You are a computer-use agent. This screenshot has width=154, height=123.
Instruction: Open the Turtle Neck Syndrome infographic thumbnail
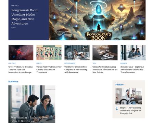pos(49,53)
